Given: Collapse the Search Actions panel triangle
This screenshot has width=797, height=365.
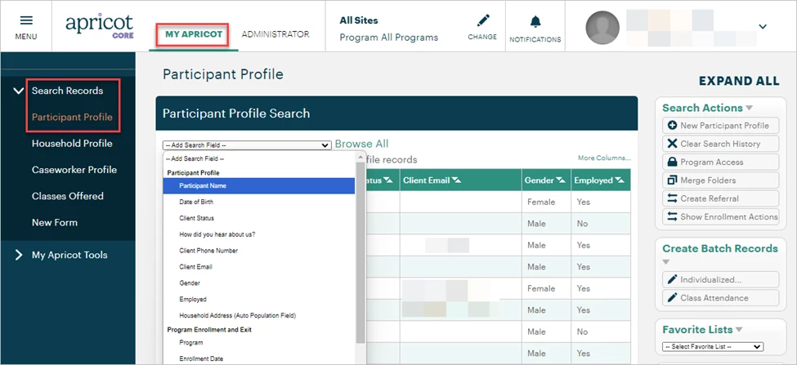Looking at the screenshot, I should [750, 108].
